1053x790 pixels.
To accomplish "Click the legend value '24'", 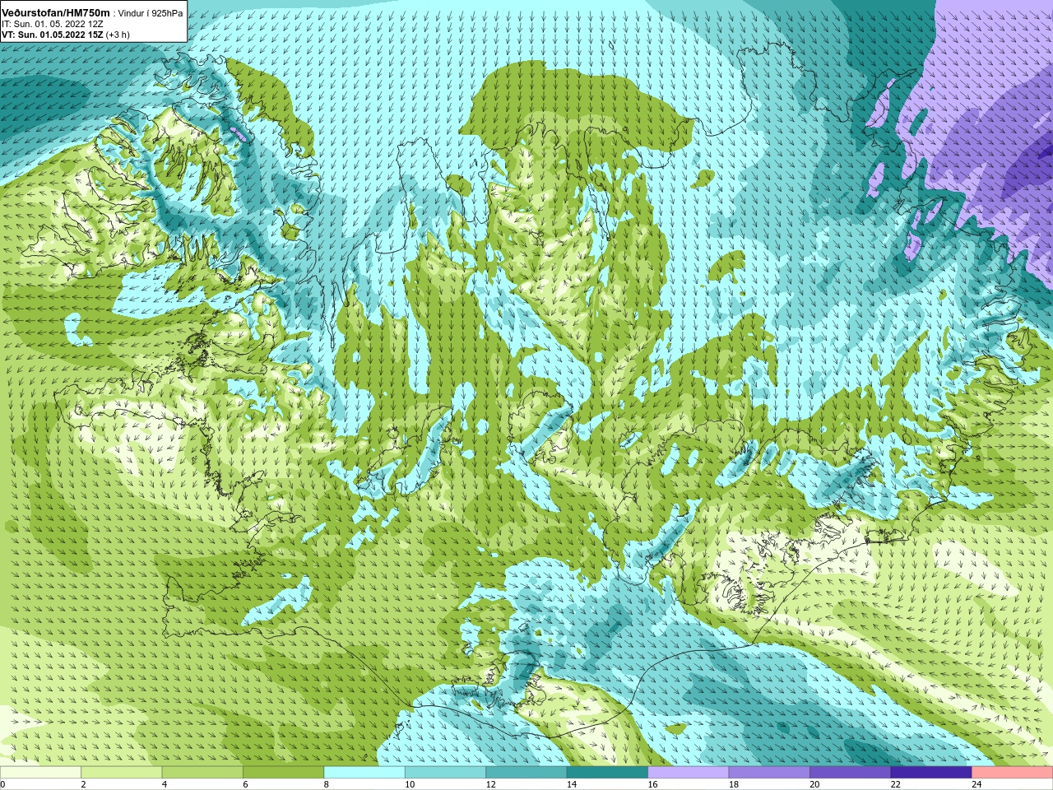I will 976,784.
